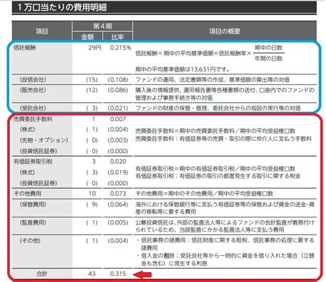Click the title "1万口当たりの費用明細"
Viewport: 326px width, 282px height.
62,8
